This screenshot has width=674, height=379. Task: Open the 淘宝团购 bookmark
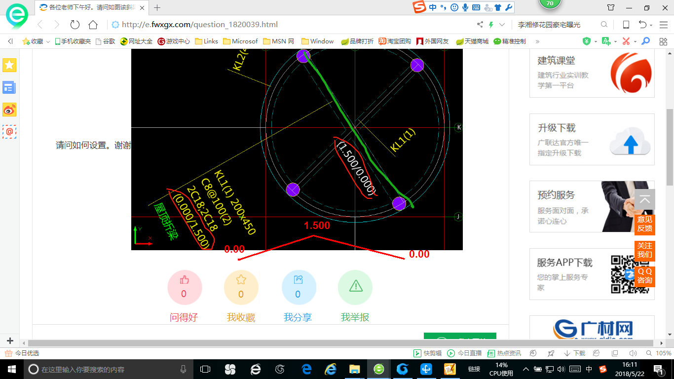point(395,41)
